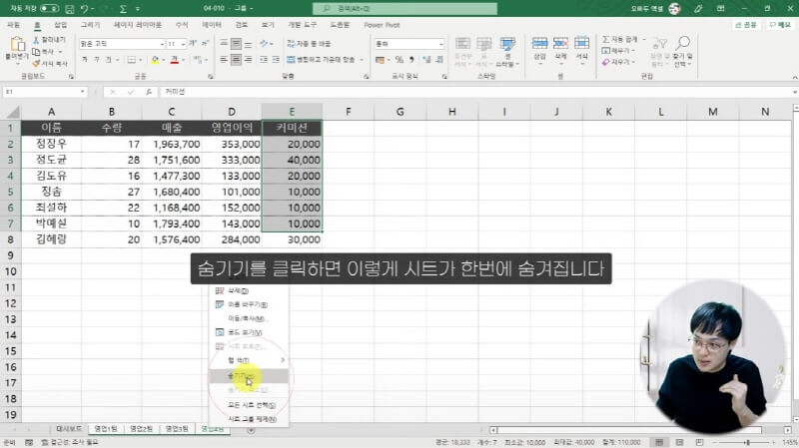Open Clipboard group dialog launcher
799x448 pixels.
point(71,77)
